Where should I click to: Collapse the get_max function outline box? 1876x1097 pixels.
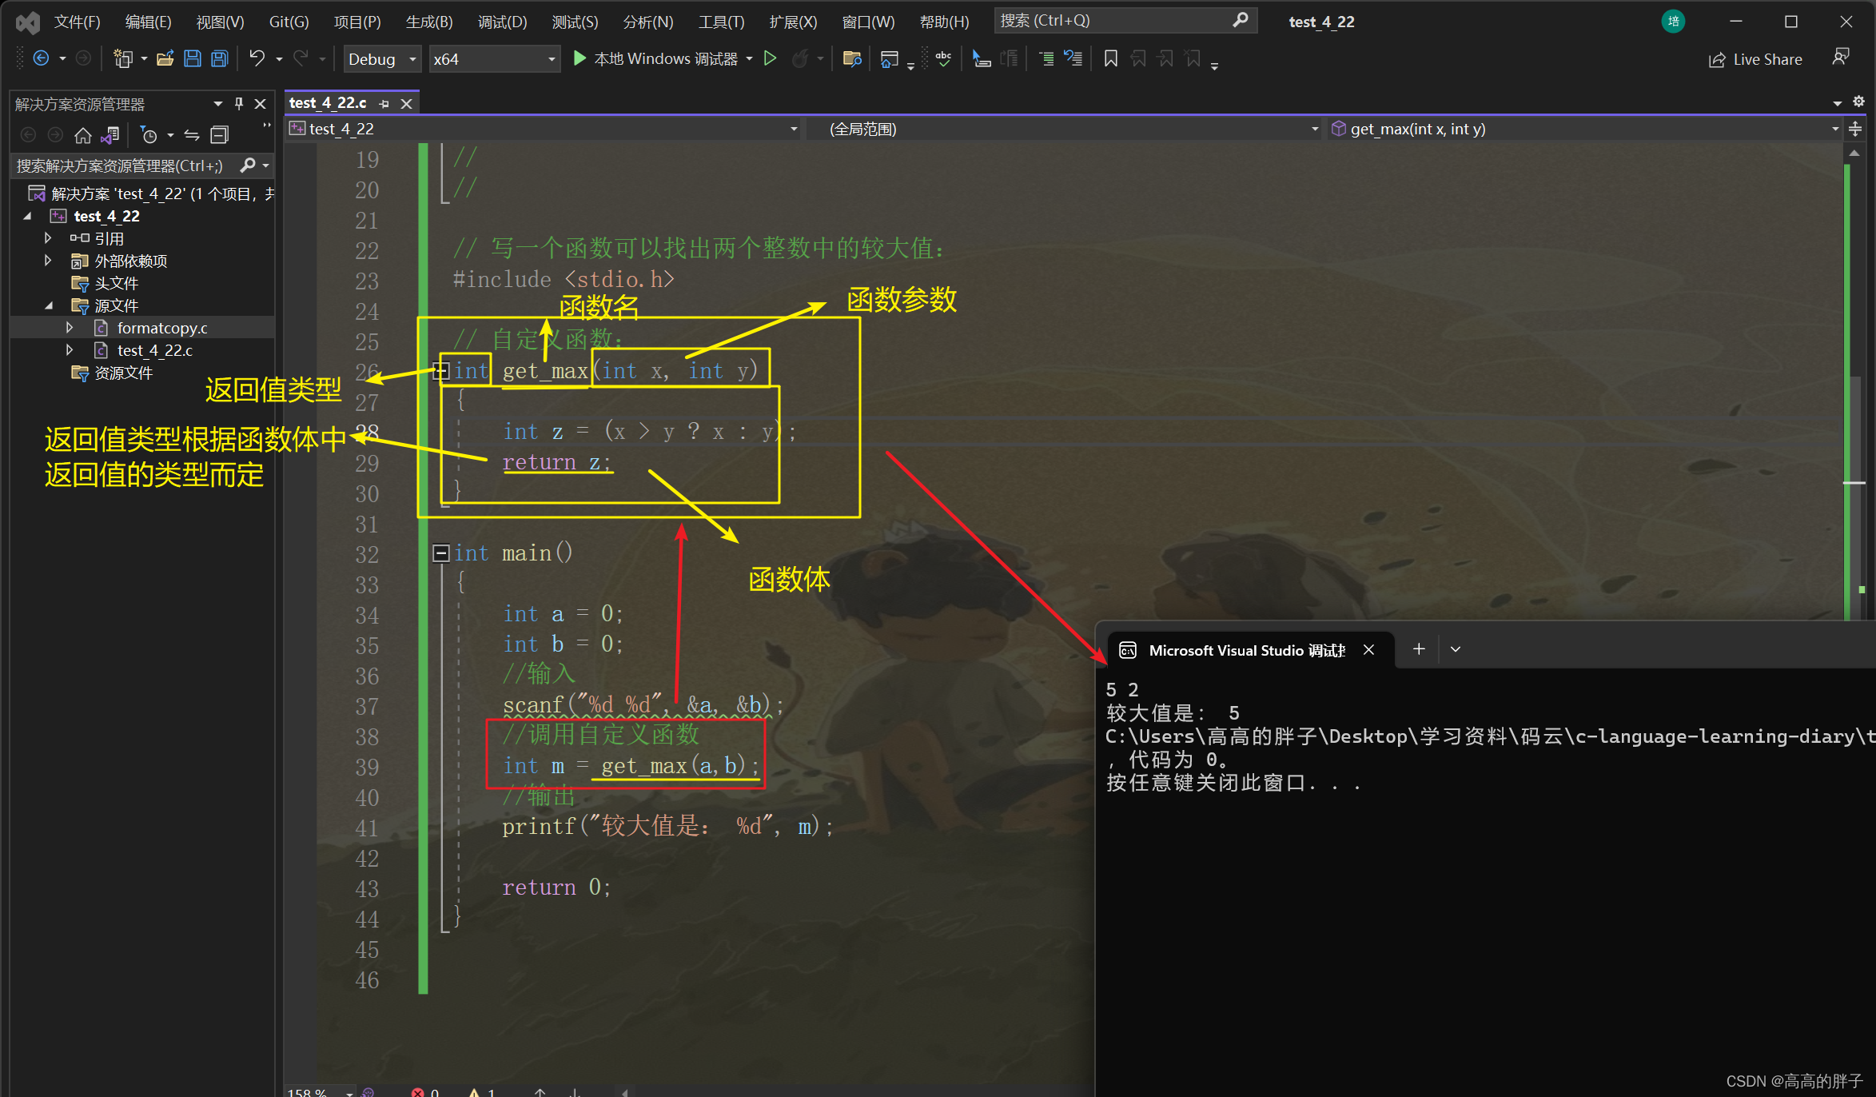[440, 370]
